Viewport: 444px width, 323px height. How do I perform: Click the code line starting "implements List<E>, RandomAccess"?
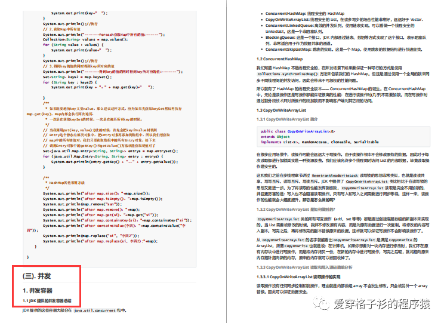click(x=319, y=142)
